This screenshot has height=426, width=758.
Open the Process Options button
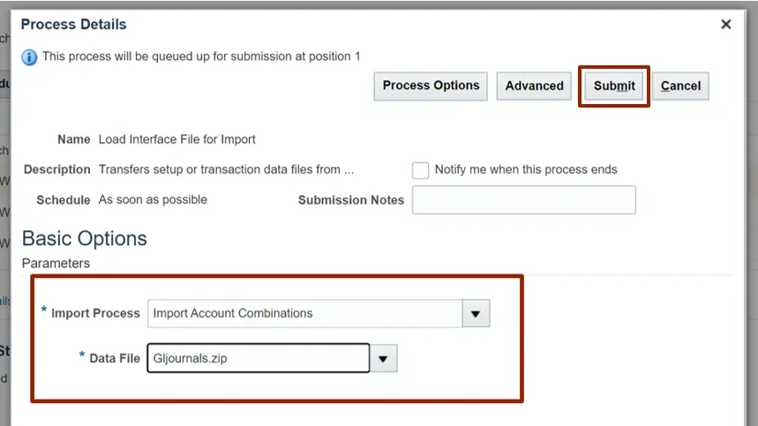[431, 86]
